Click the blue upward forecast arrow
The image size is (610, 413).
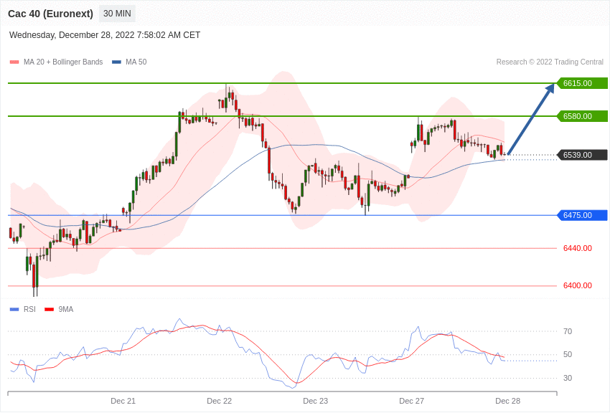click(531, 119)
